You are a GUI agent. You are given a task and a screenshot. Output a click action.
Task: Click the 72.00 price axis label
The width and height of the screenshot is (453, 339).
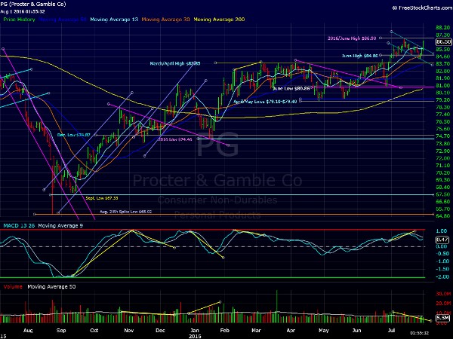coord(442,158)
